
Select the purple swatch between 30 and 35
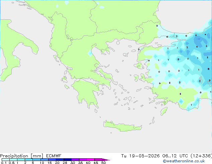(75, 160)
